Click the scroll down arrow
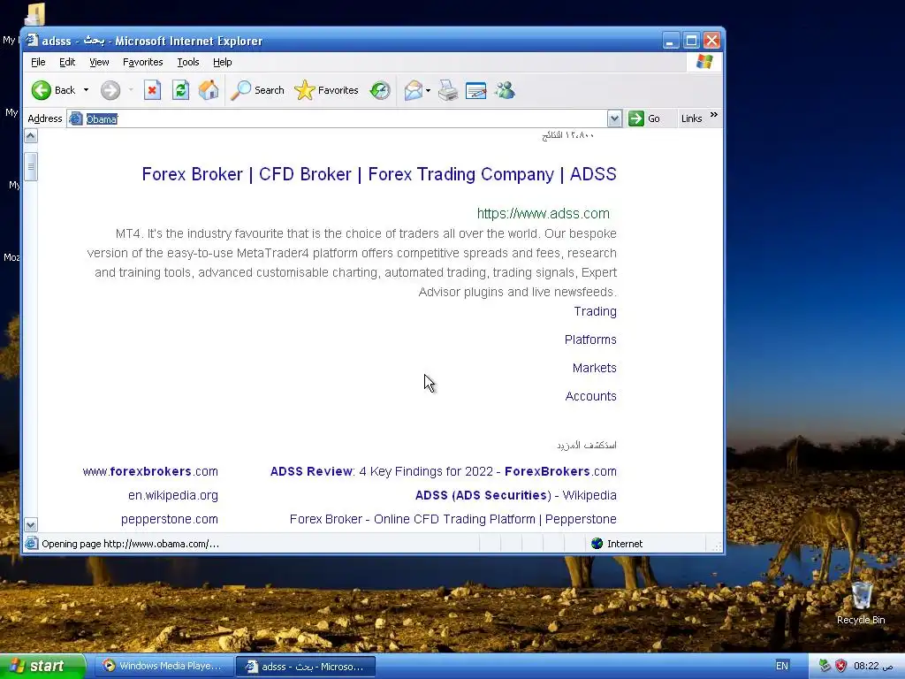The image size is (905, 679). point(31,524)
